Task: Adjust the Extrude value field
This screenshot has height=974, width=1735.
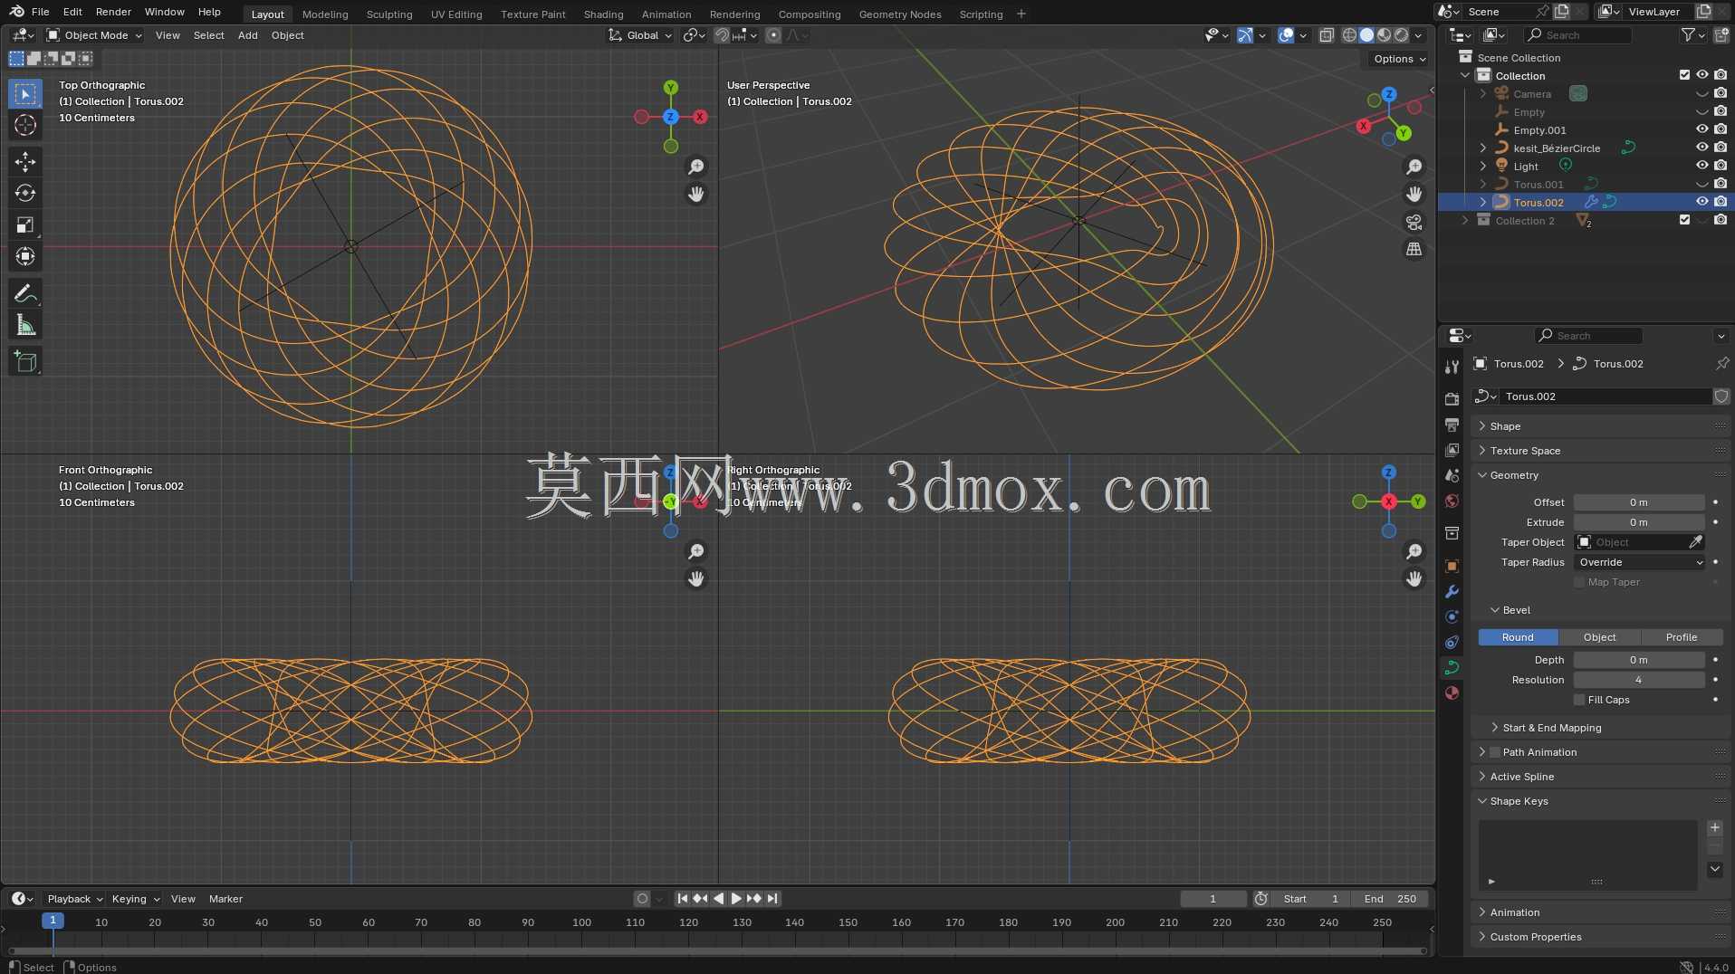Action: pos(1639,522)
